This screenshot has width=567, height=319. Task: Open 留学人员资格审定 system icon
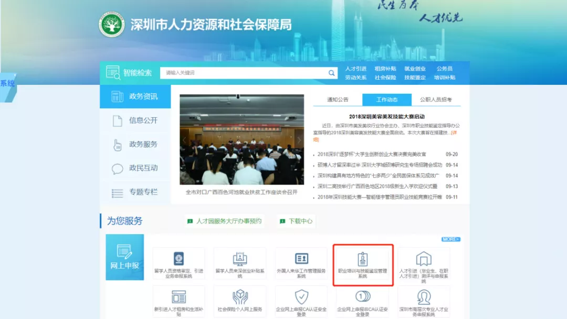[x=179, y=259]
